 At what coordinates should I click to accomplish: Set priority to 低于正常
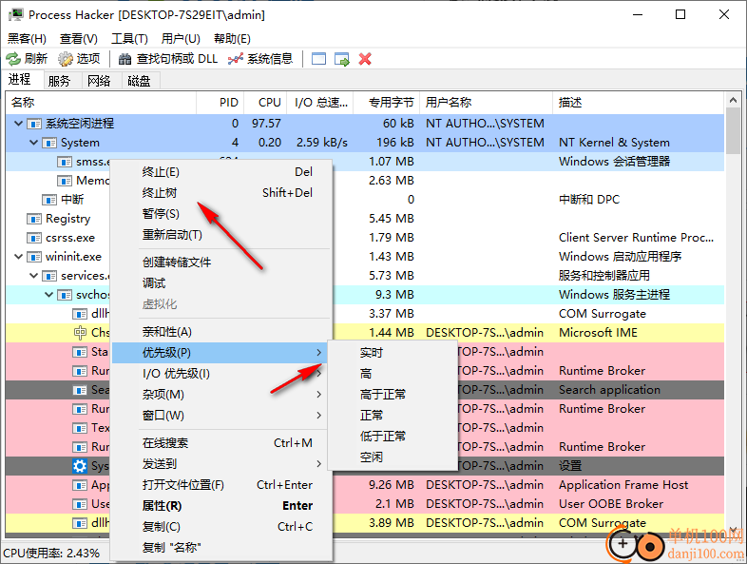pyautogui.click(x=393, y=437)
